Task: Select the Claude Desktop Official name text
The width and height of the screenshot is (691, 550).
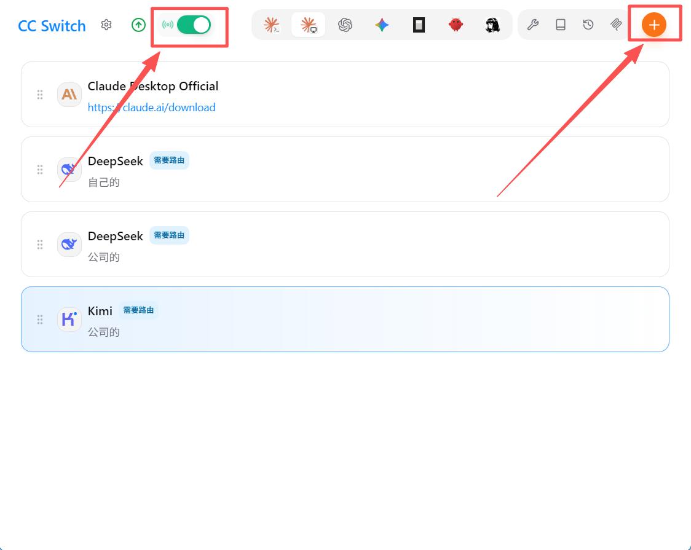Action: (153, 86)
